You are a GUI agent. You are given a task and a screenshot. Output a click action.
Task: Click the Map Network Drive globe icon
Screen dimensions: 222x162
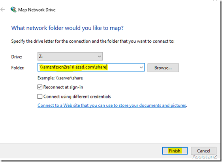[x=13, y=9]
